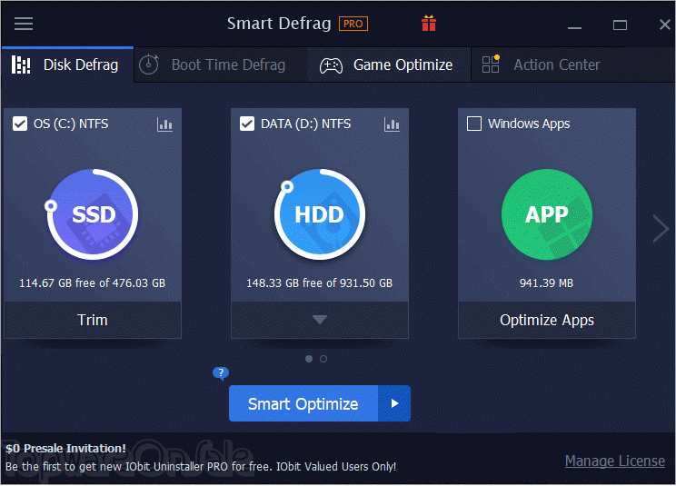Select second page indicator dot

(323, 359)
